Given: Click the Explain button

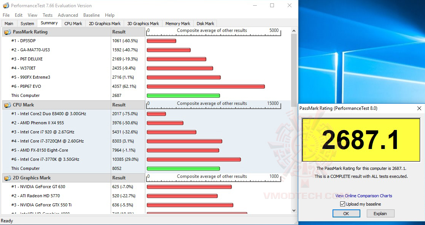Looking at the screenshot, I should click(380, 213).
